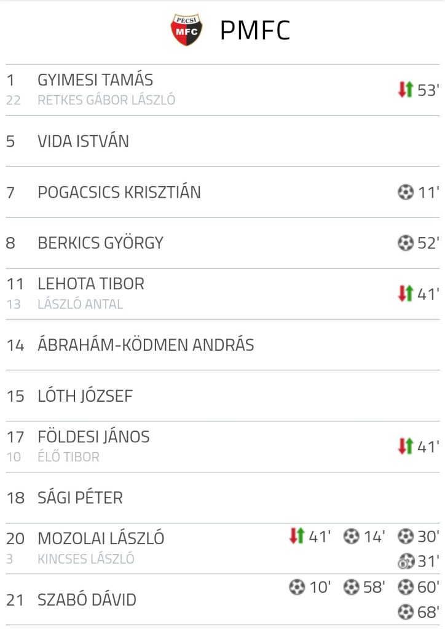Viewport: 445px width, 629px height.
Task: Click substitution arrows icon beside Gyimesi Tamás
Action: [405, 90]
